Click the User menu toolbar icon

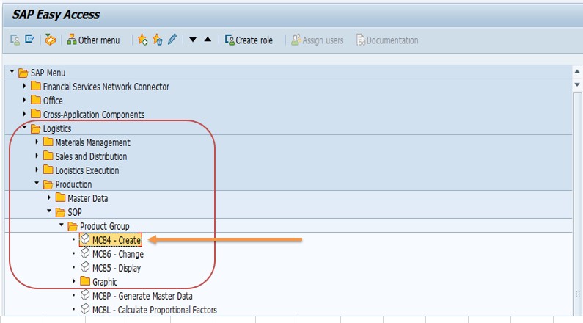click(x=15, y=40)
